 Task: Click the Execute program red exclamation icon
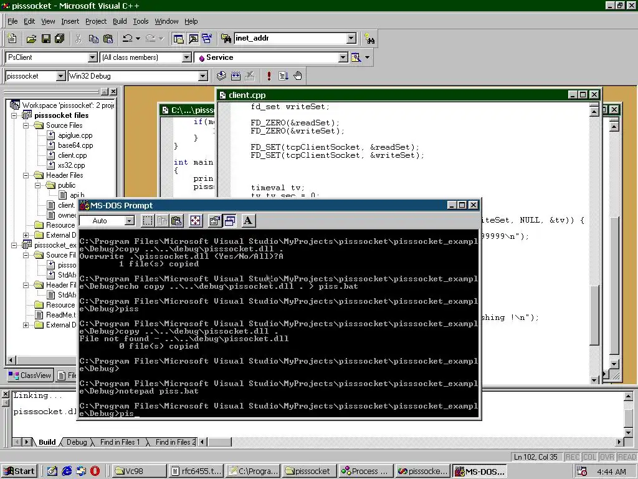[269, 75]
